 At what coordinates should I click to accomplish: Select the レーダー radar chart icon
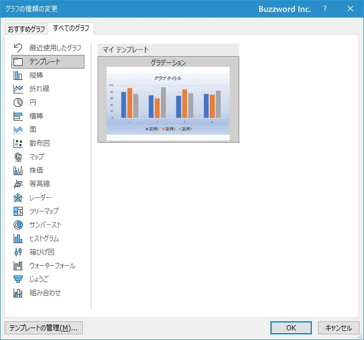tap(18, 198)
